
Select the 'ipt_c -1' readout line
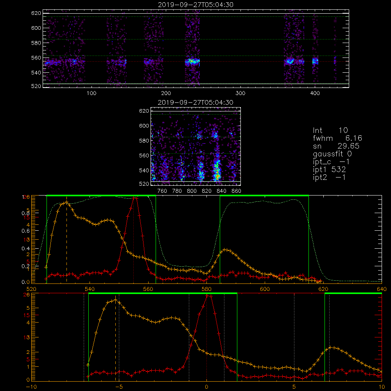tap(332, 162)
